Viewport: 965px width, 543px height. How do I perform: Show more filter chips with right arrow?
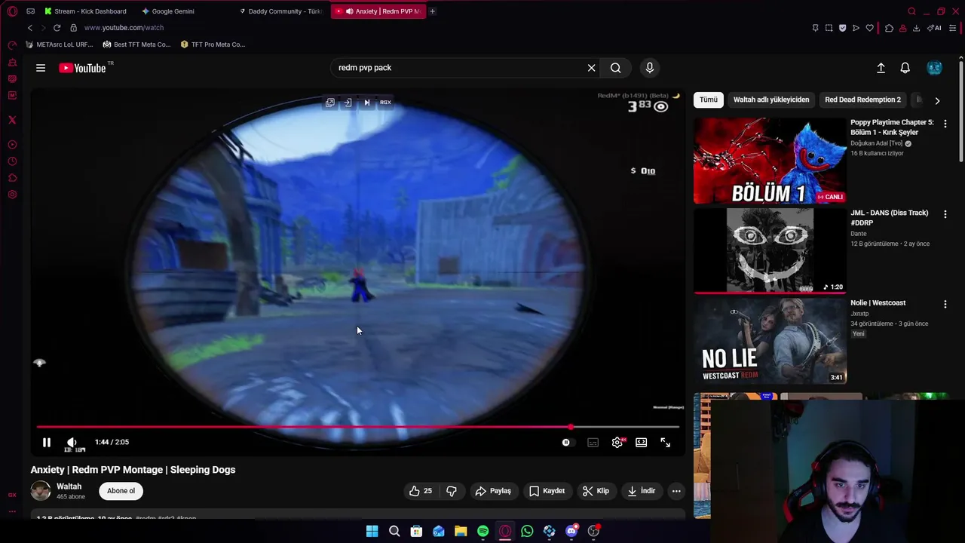coord(937,100)
